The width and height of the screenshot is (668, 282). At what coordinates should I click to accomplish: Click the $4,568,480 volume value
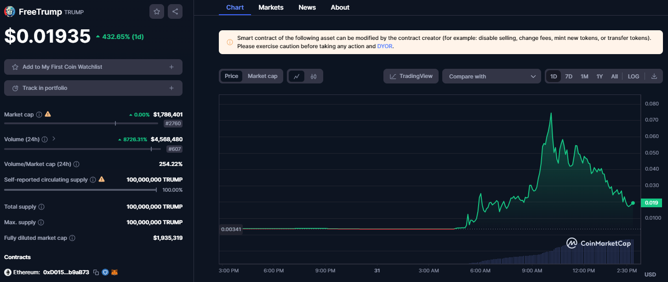[x=166, y=139]
